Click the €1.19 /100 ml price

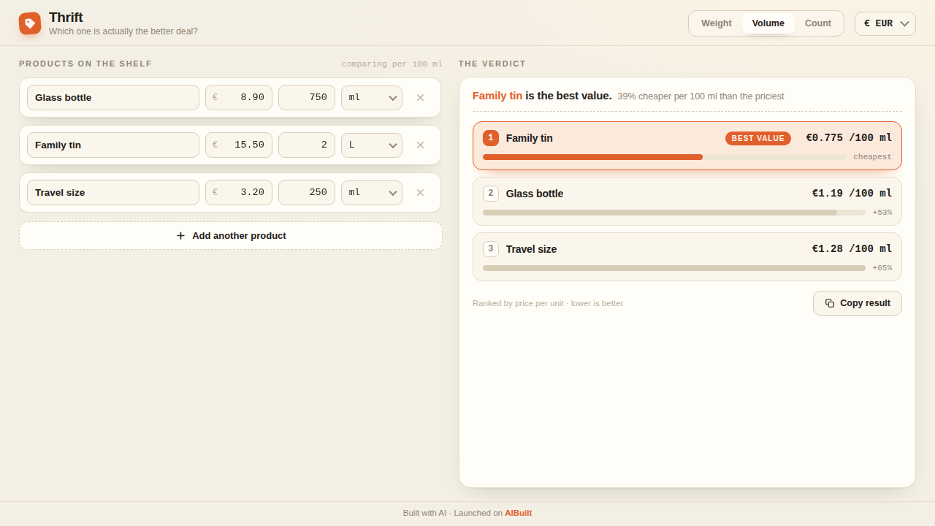tap(852, 193)
